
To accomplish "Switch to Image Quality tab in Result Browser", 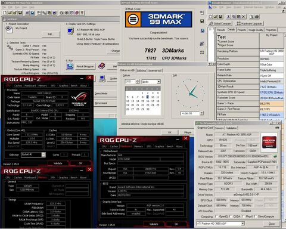I will (x=256, y=30).
